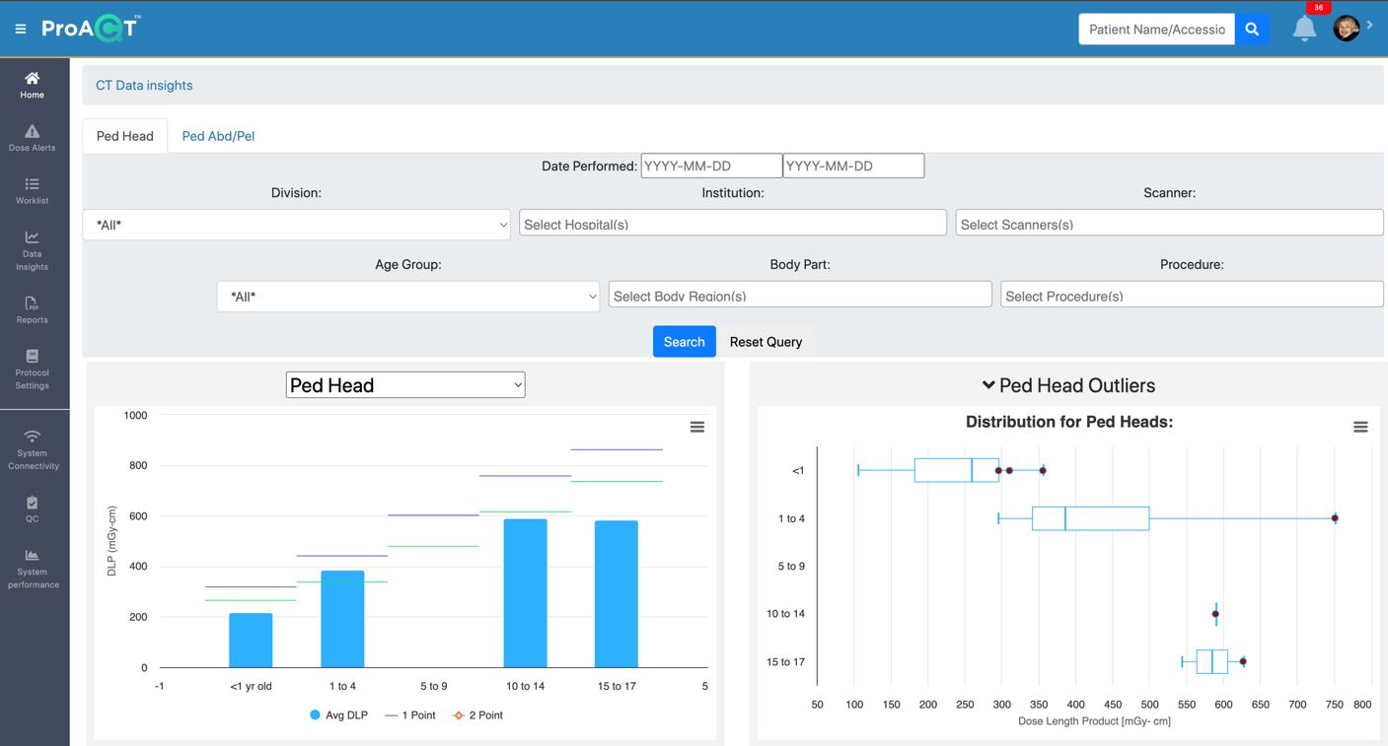Click the 1 to 4 row box plot box
This screenshot has width=1388, height=746.
(1090, 518)
